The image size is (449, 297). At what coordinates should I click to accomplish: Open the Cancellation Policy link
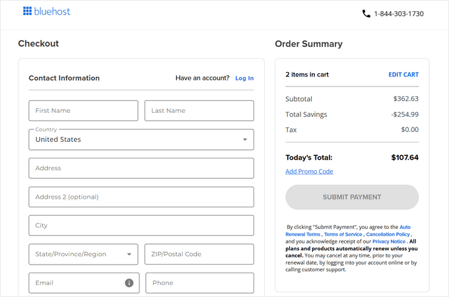click(x=388, y=234)
